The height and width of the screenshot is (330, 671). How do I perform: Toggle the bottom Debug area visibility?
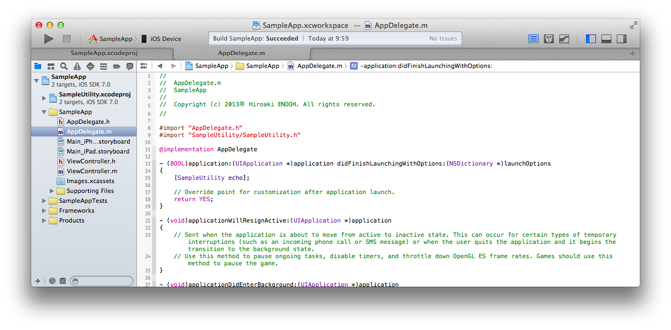pyautogui.click(x=606, y=39)
